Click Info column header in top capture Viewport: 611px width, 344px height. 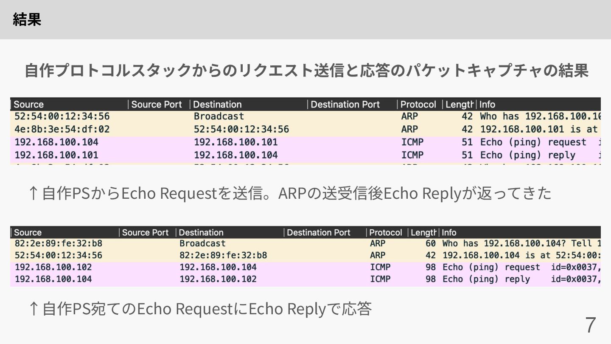pos(488,104)
